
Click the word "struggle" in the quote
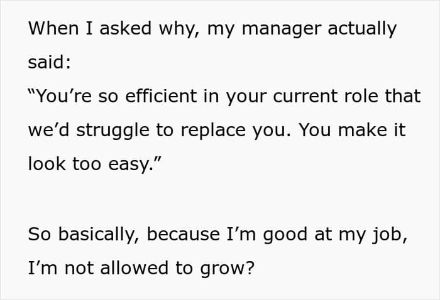point(113,131)
